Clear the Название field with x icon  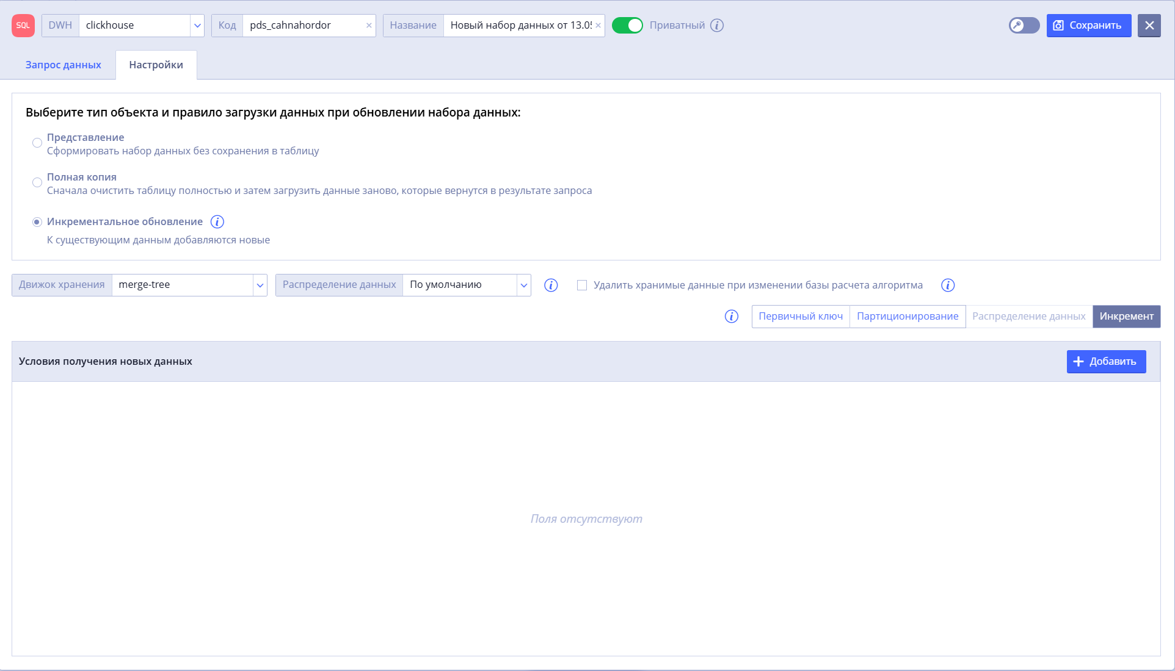click(598, 26)
